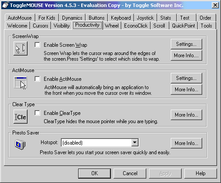The width and height of the screenshot is (221, 183).
Task: Click the 'Enable ClearType' label text
Action: click(x=62, y=113)
